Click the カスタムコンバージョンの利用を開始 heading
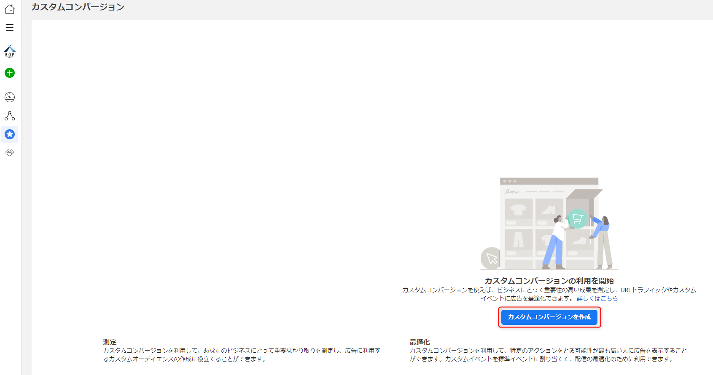This screenshot has width=713, height=375. [x=549, y=281]
